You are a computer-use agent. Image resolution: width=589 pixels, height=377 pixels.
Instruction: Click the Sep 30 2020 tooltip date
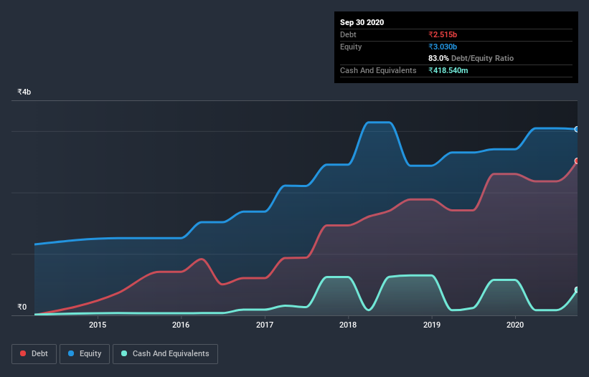pyautogui.click(x=362, y=22)
